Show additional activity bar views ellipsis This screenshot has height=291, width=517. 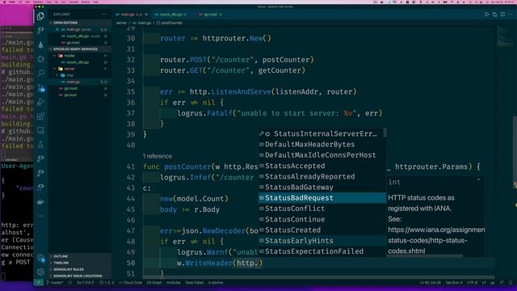[40, 216]
